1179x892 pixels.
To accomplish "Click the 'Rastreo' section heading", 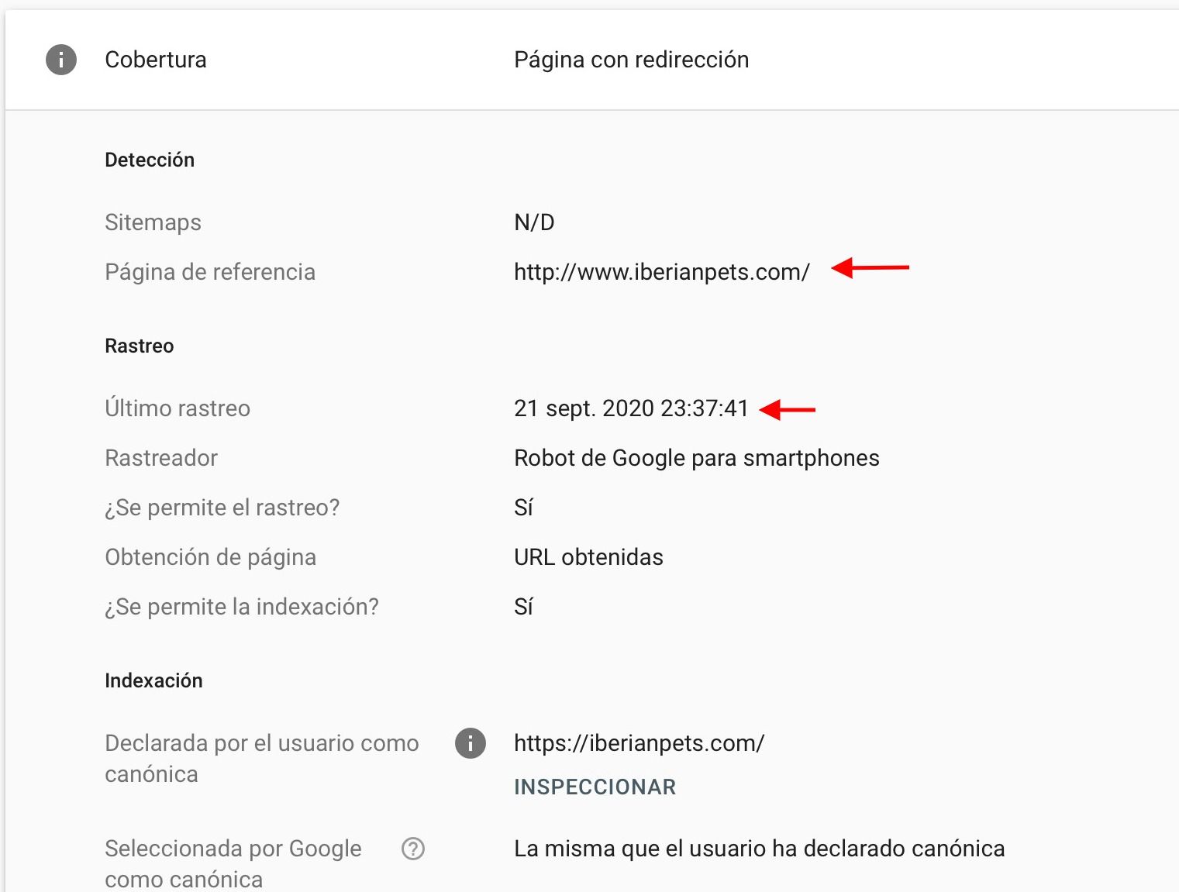I will point(139,346).
